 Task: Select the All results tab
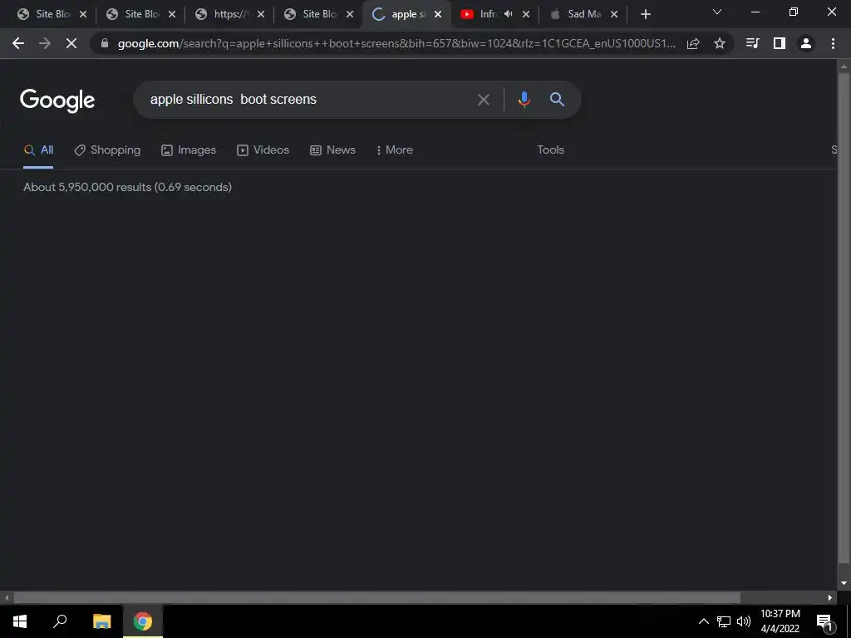tap(38, 150)
